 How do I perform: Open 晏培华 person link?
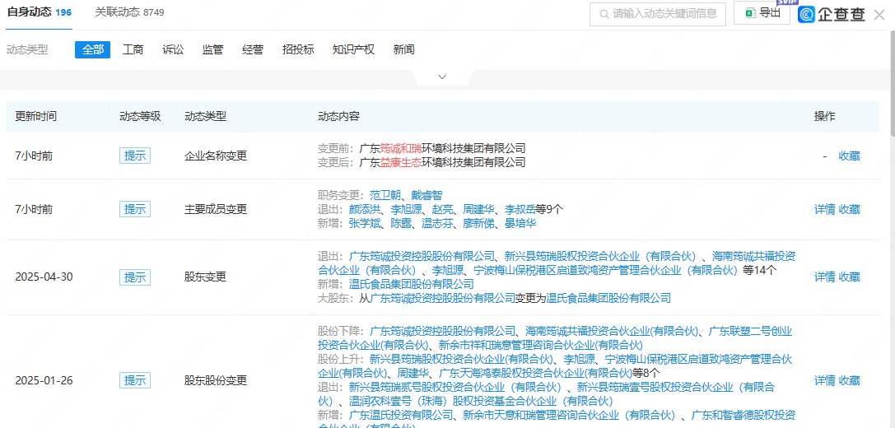(520, 223)
